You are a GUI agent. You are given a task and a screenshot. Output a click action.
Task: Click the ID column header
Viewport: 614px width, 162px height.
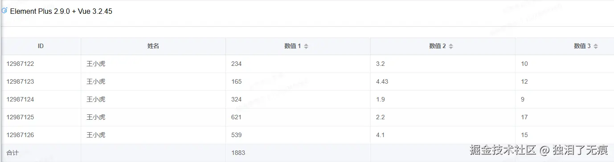41,46
